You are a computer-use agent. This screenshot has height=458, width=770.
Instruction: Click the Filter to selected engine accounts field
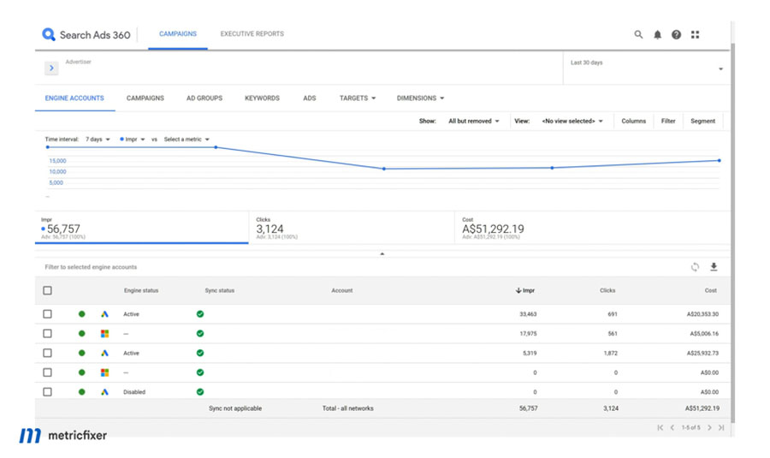tap(91, 267)
